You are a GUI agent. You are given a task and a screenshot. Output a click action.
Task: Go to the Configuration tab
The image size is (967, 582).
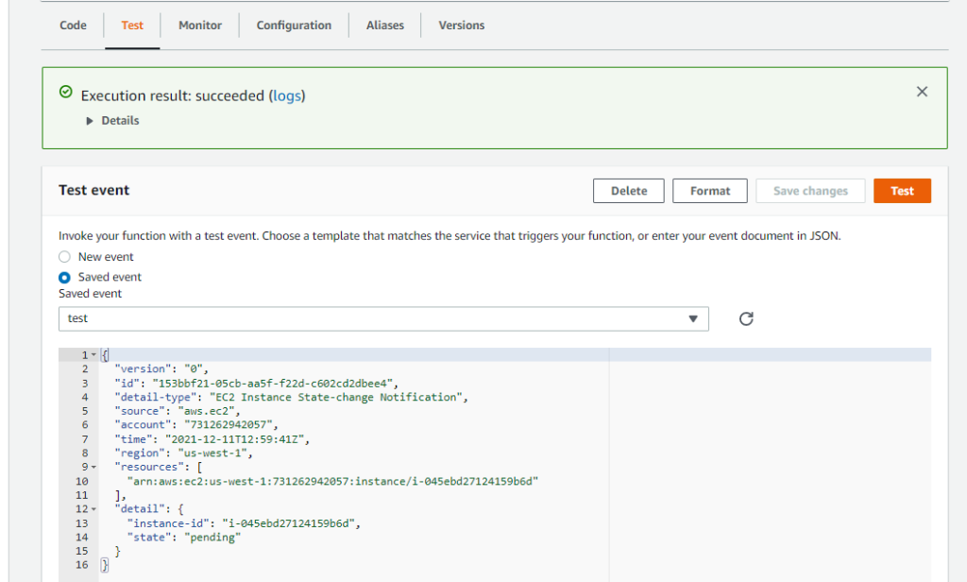click(294, 26)
